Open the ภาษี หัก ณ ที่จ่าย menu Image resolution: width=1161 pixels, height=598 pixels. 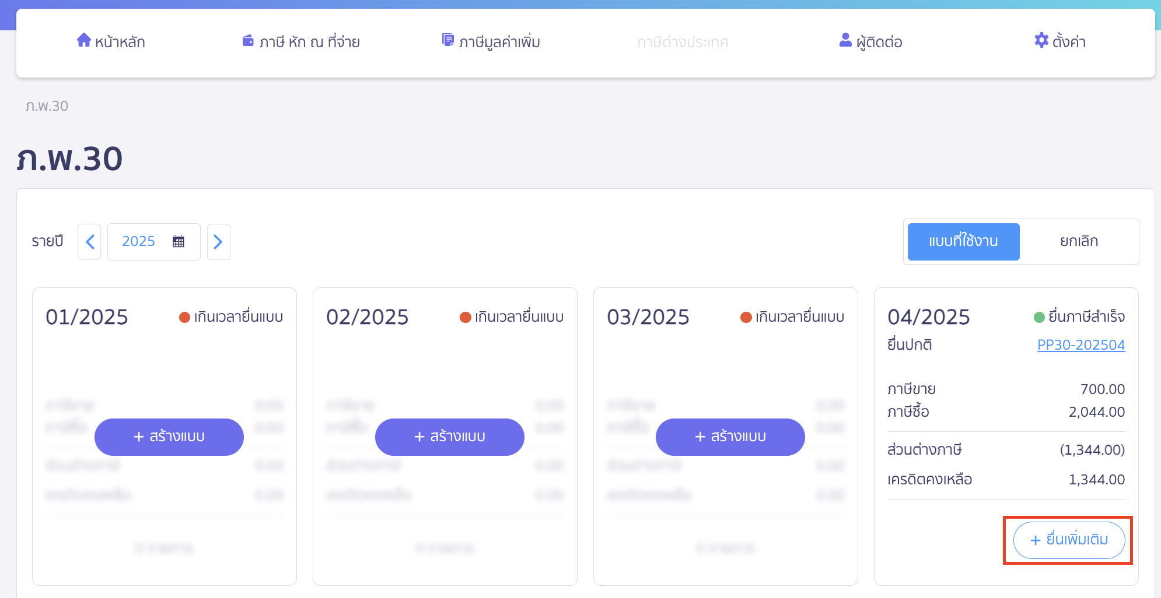309,42
